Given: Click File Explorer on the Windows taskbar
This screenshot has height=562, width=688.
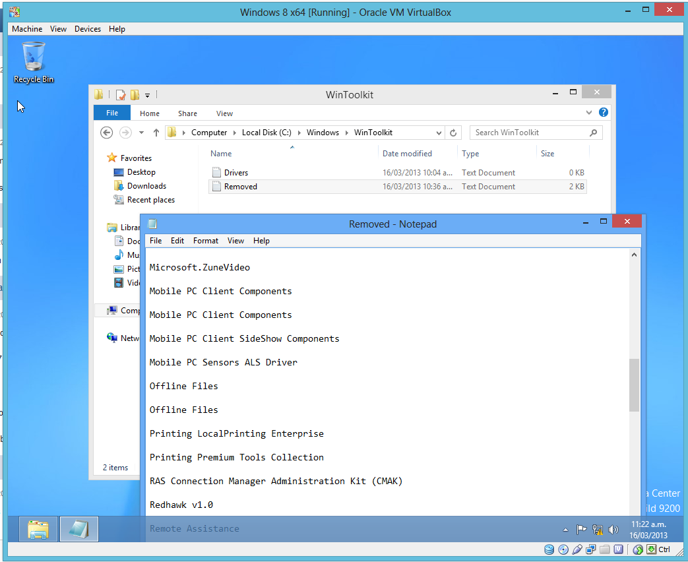Looking at the screenshot, I should pyautogui.click(x=38, y=529).
